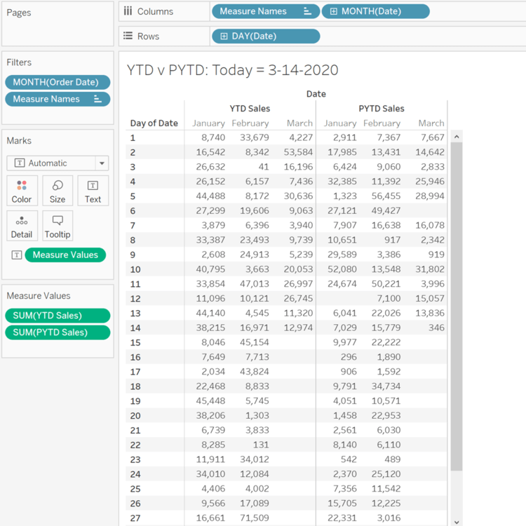Select the DAY(Date) pill on Rows
The height and width of the screenshot is (526, 526).
pyautogui.click(x=266, y=36)
